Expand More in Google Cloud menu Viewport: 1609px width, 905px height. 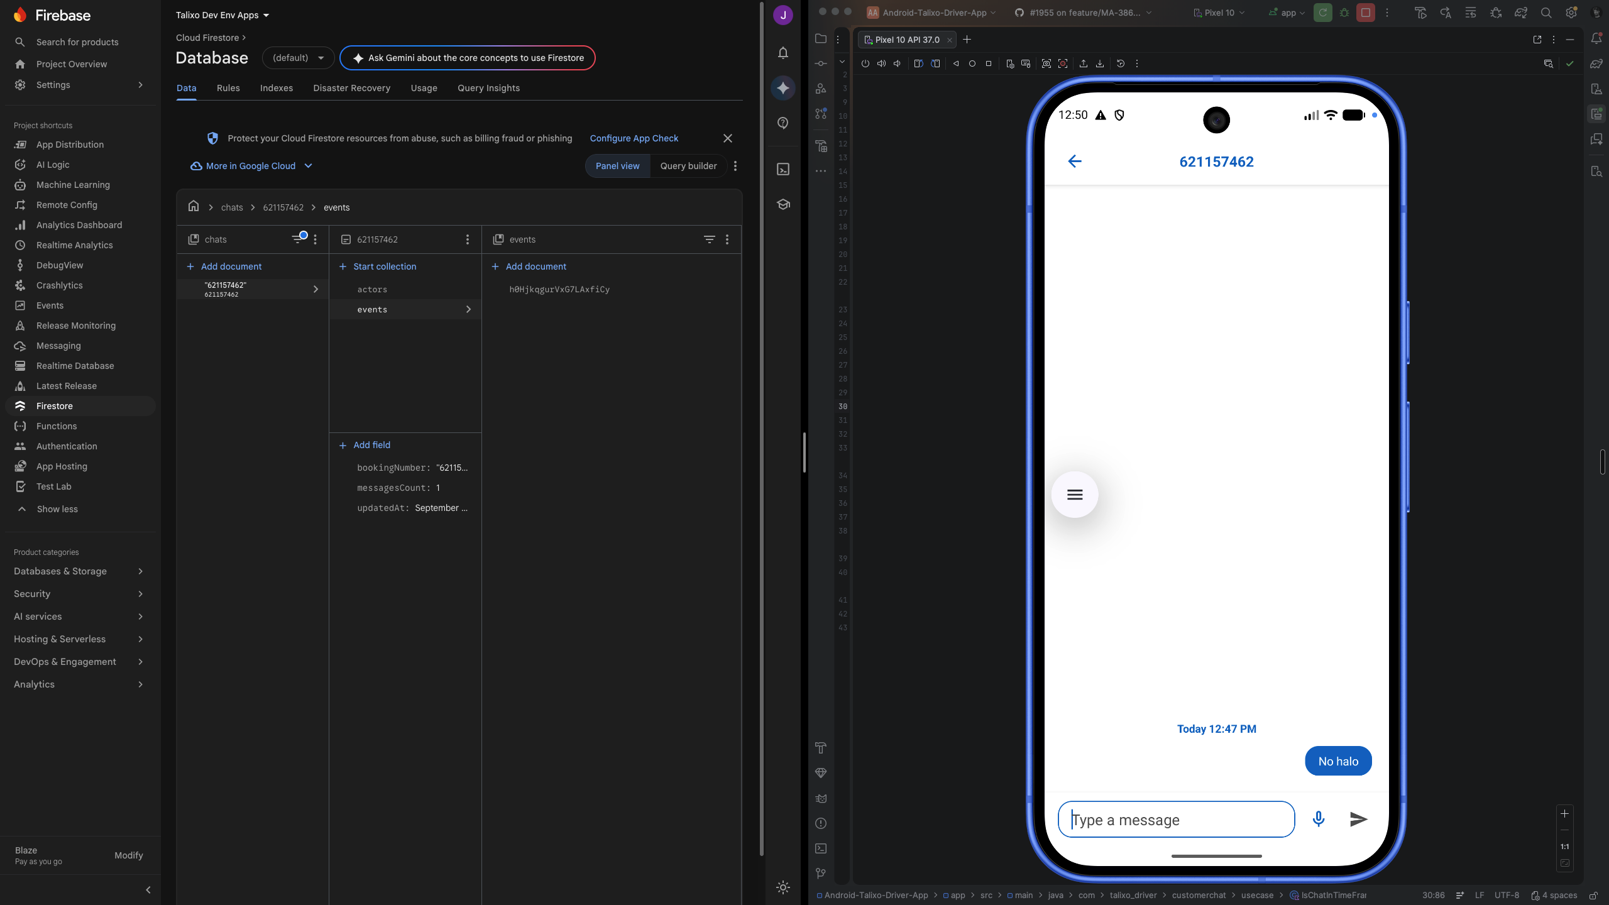(251, 166)
